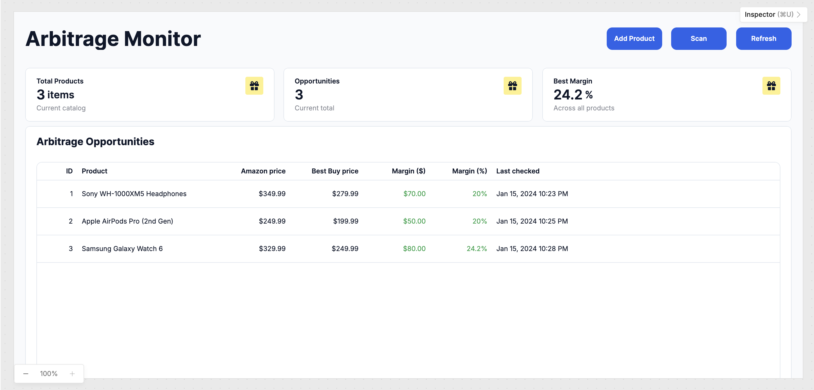Click gift icon in Opportunities card

pos(512,86)
